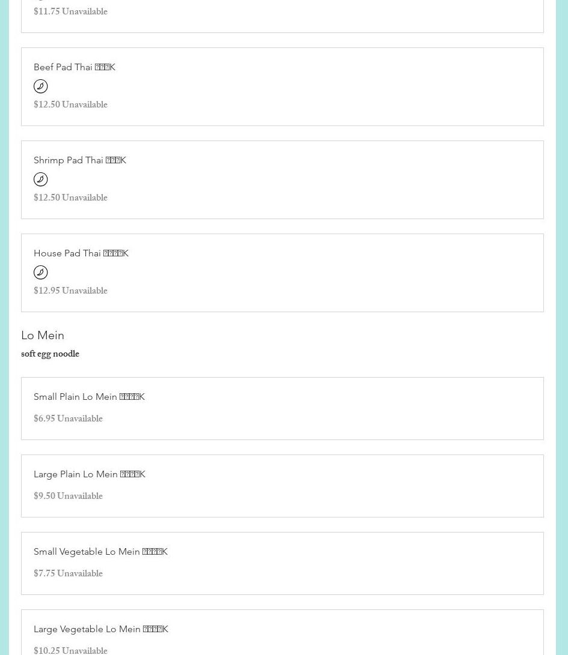Open the Beef Pad Thai menu item
Screen dimensions: 568x655
[282, 87]
